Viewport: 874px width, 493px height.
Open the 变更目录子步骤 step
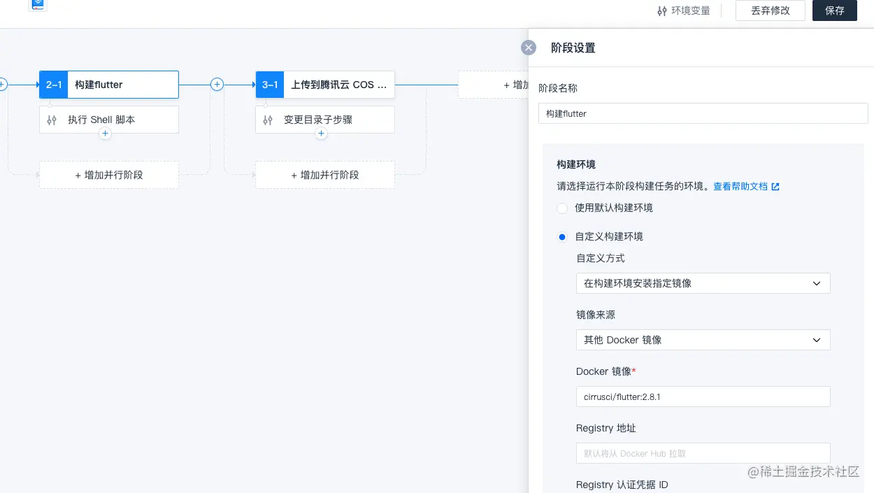[x=325, y=120]
